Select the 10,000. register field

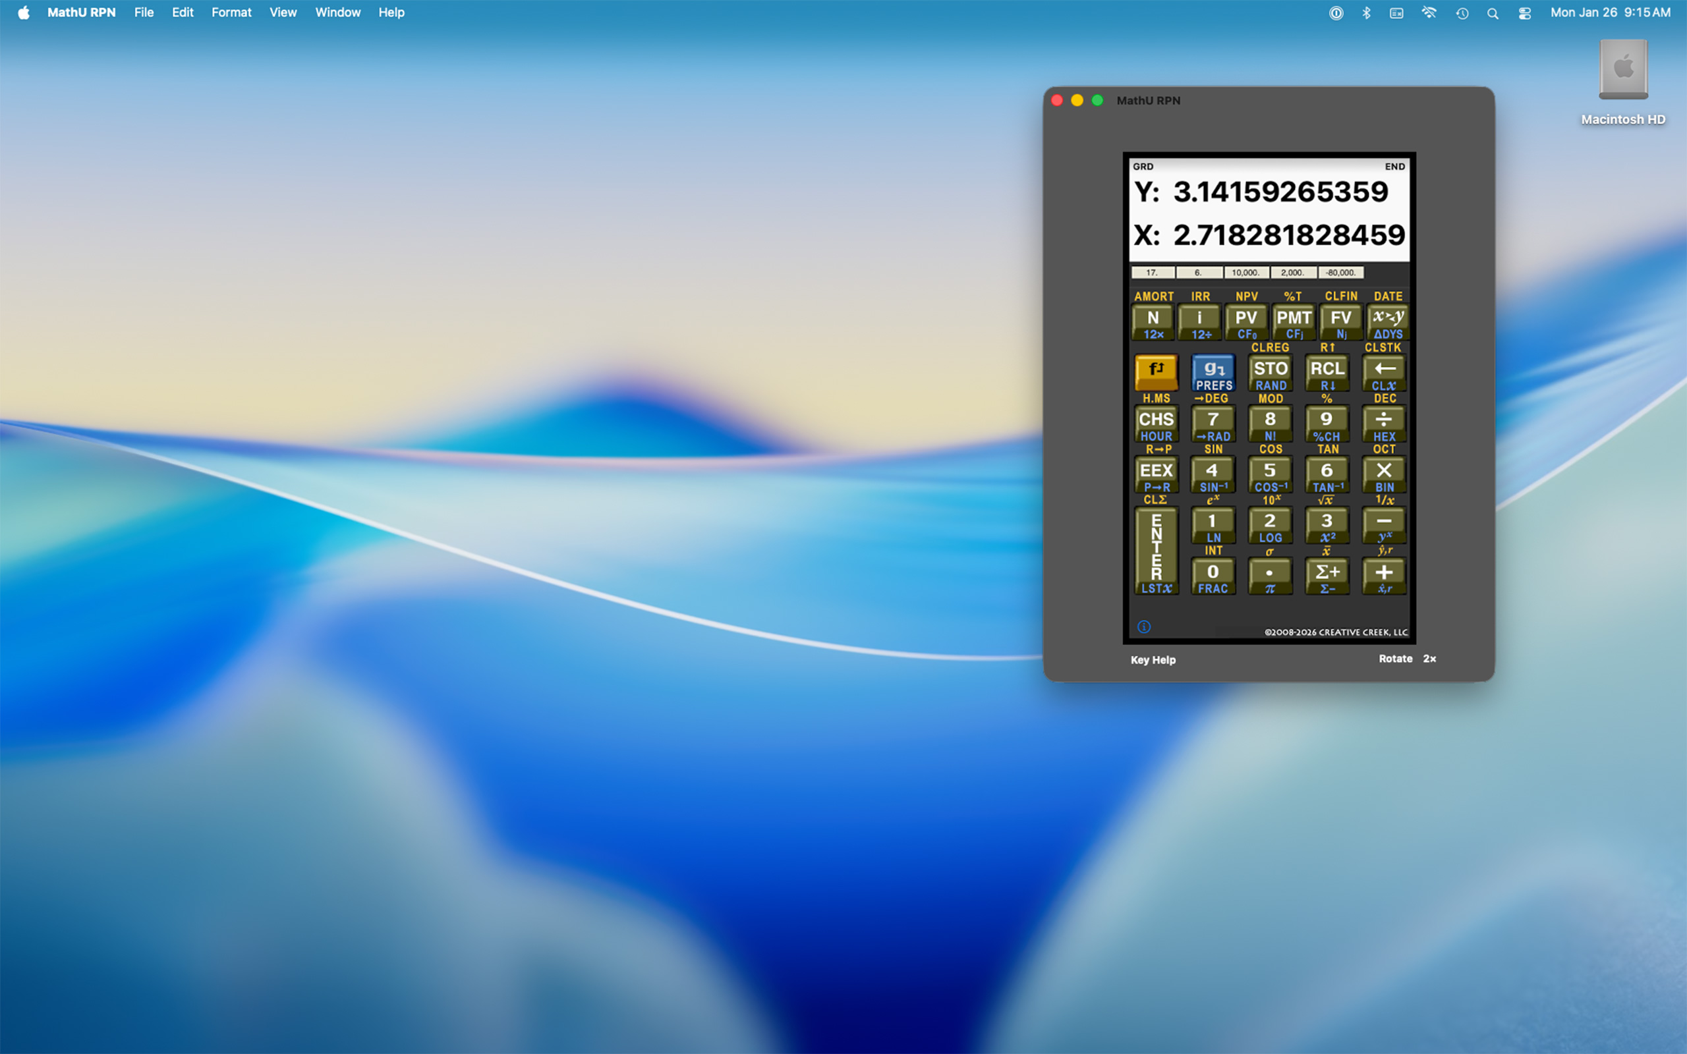point(1246,273)
